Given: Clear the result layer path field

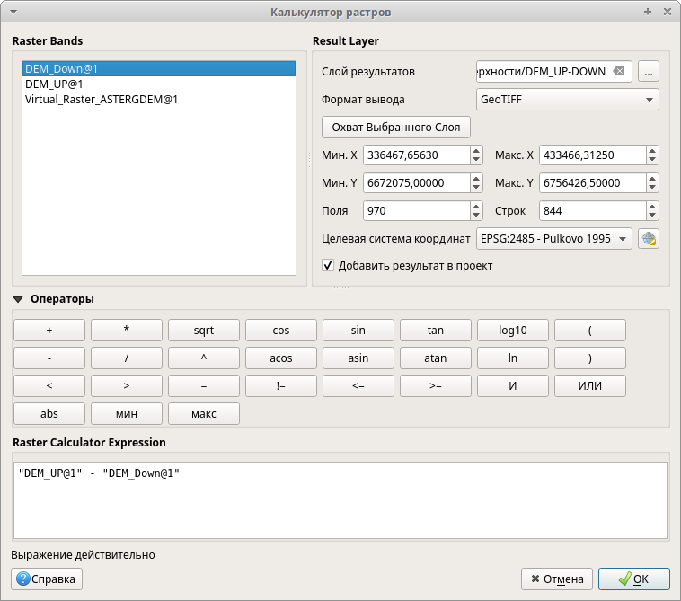Looking at the screenshot, I should click(619, 72).
